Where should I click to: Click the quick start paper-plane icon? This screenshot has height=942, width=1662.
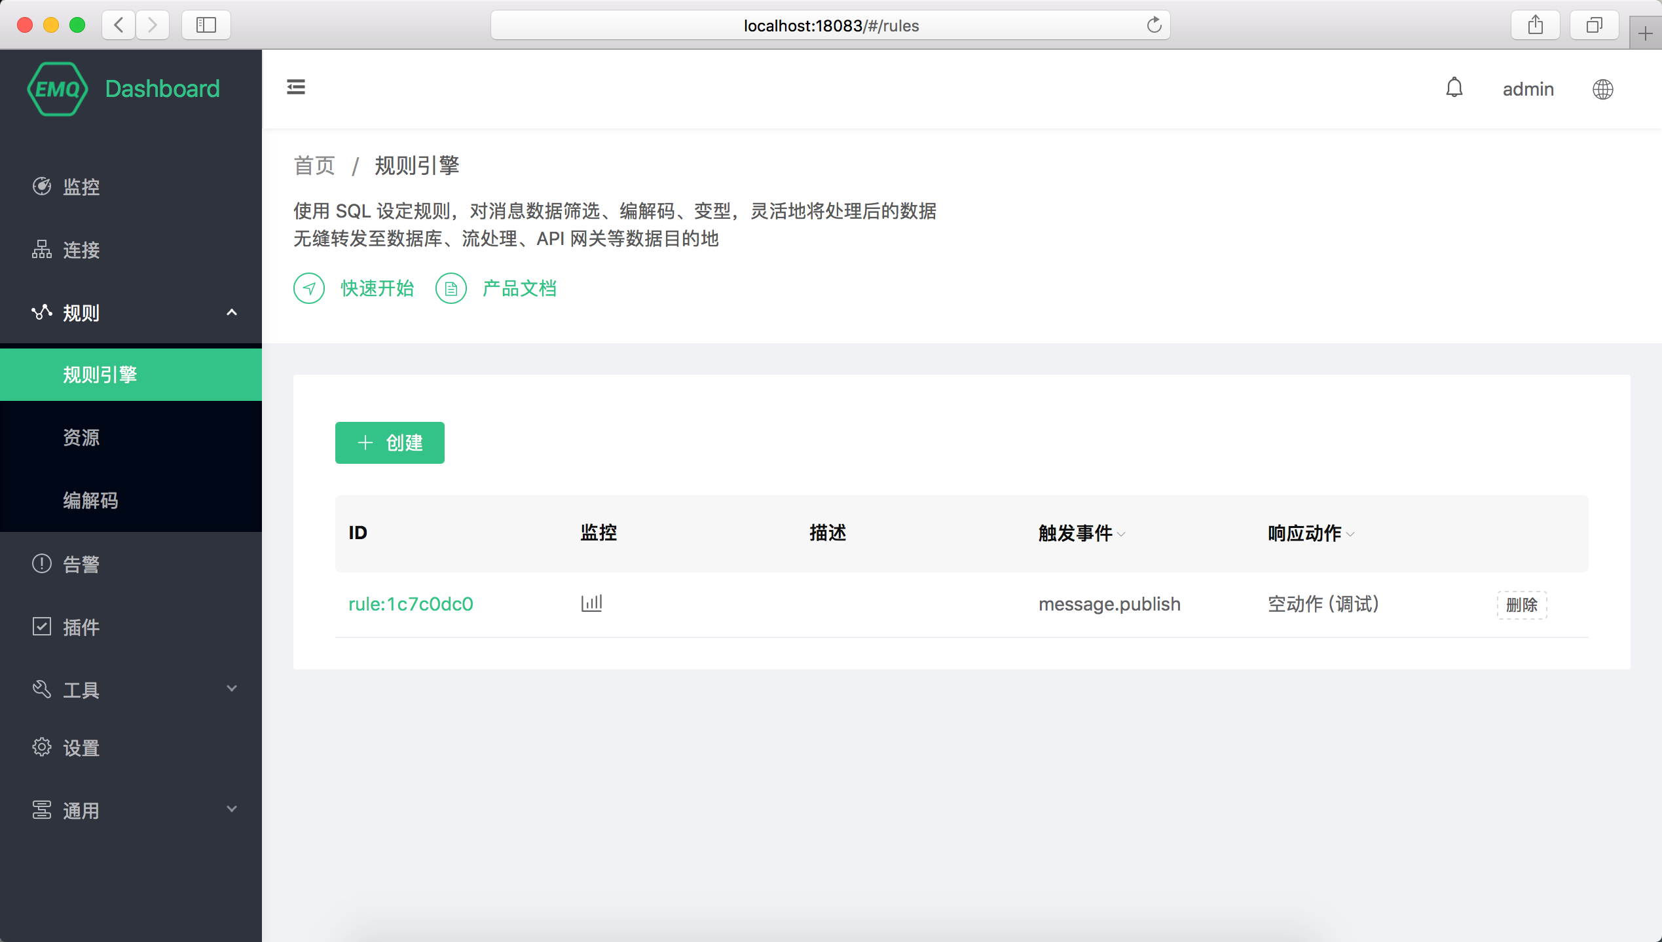click(309, 288)
